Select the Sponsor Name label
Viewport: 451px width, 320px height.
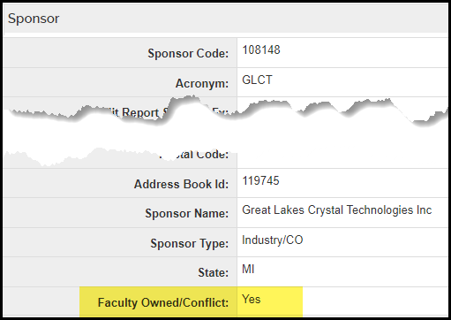(x=186, y=213)
